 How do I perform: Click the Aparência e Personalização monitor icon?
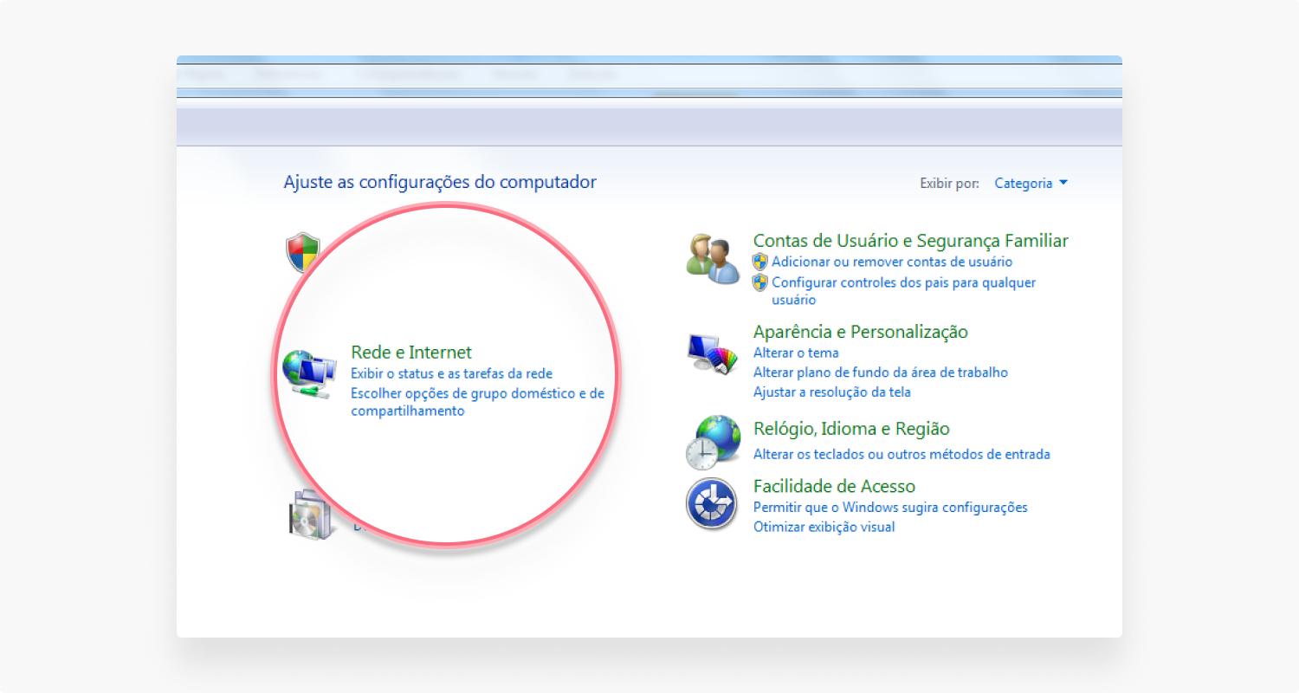pos(714,353)
